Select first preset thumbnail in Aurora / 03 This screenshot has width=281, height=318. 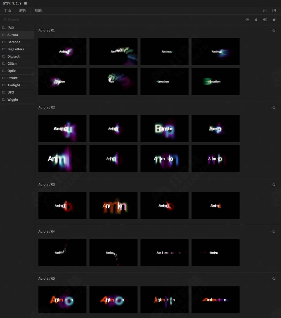pyautogui.click(x=62, y=206)
